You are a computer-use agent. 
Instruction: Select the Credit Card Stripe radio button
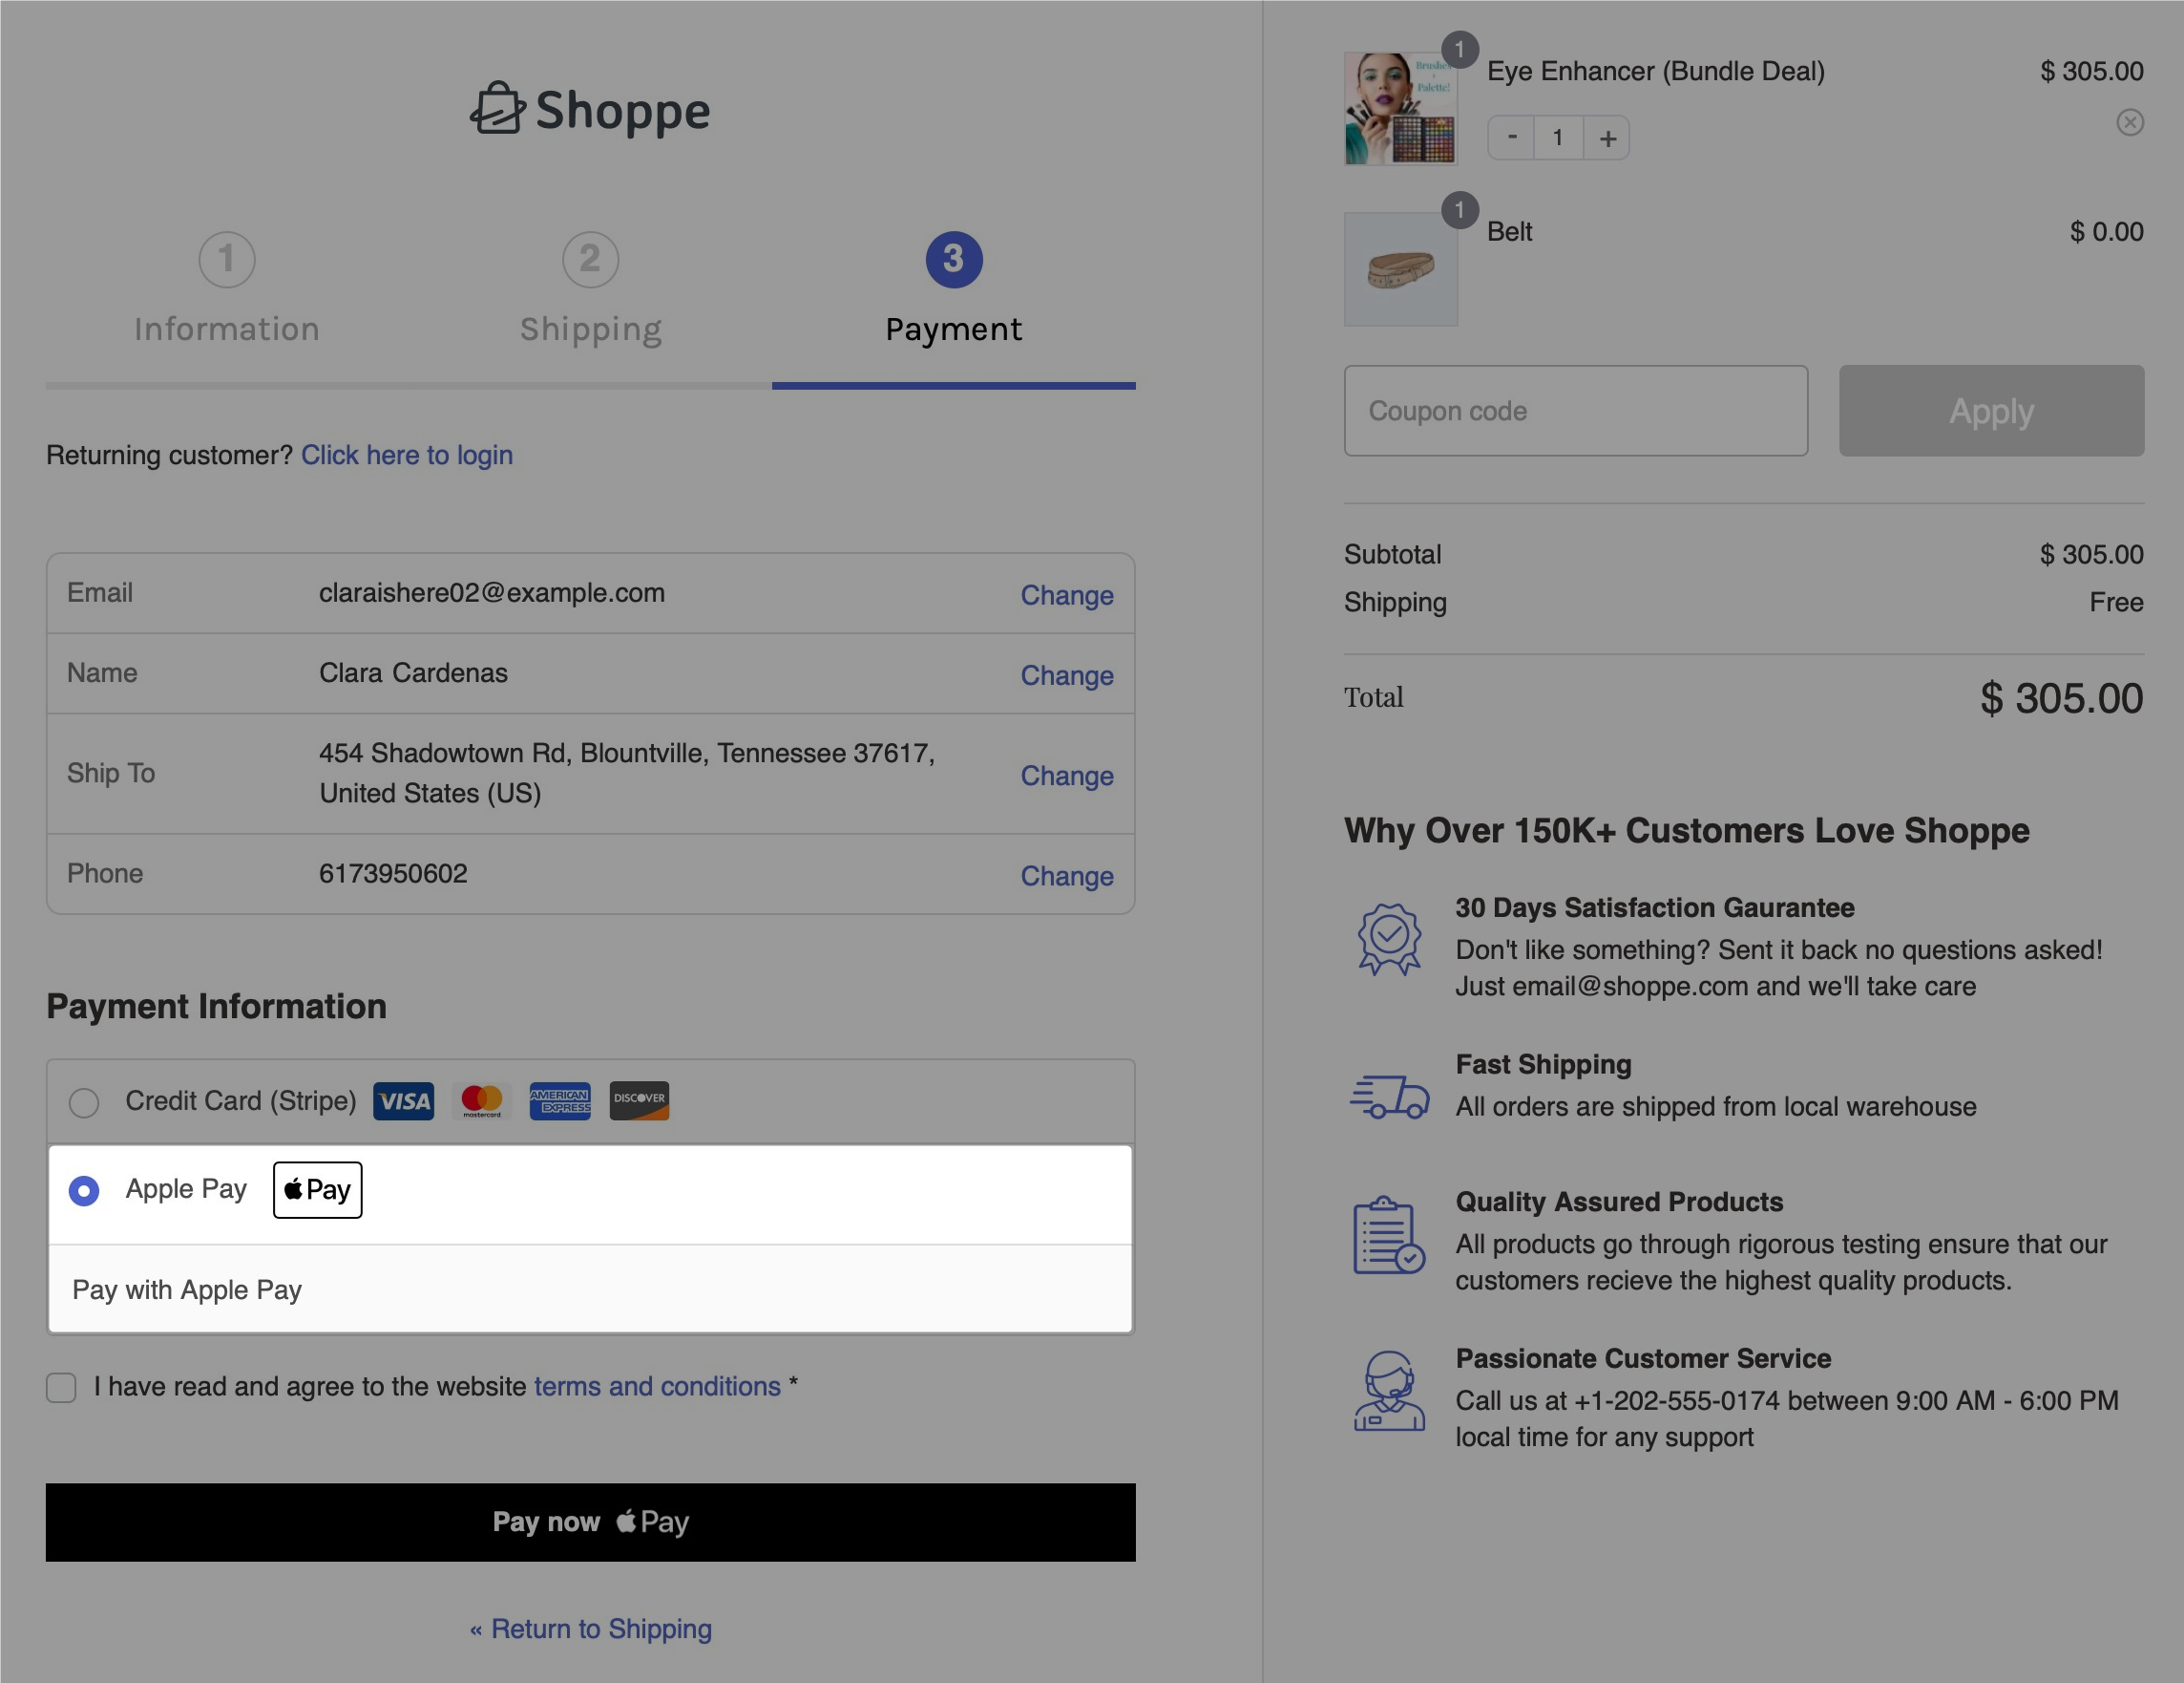point(83,1101)
